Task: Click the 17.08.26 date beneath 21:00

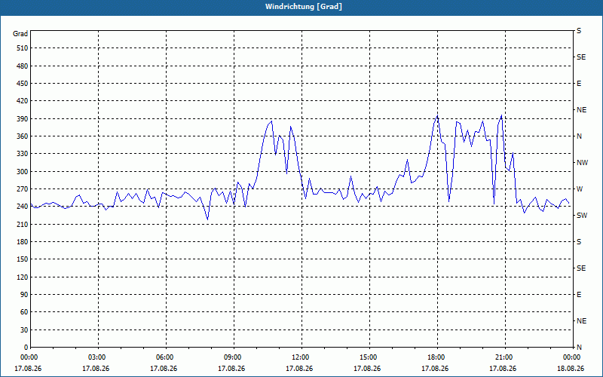Action: 503,369
